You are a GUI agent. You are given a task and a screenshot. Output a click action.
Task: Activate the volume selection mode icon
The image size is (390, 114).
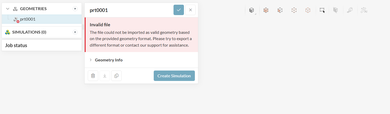pyautogui.click(x=266, y=10)
